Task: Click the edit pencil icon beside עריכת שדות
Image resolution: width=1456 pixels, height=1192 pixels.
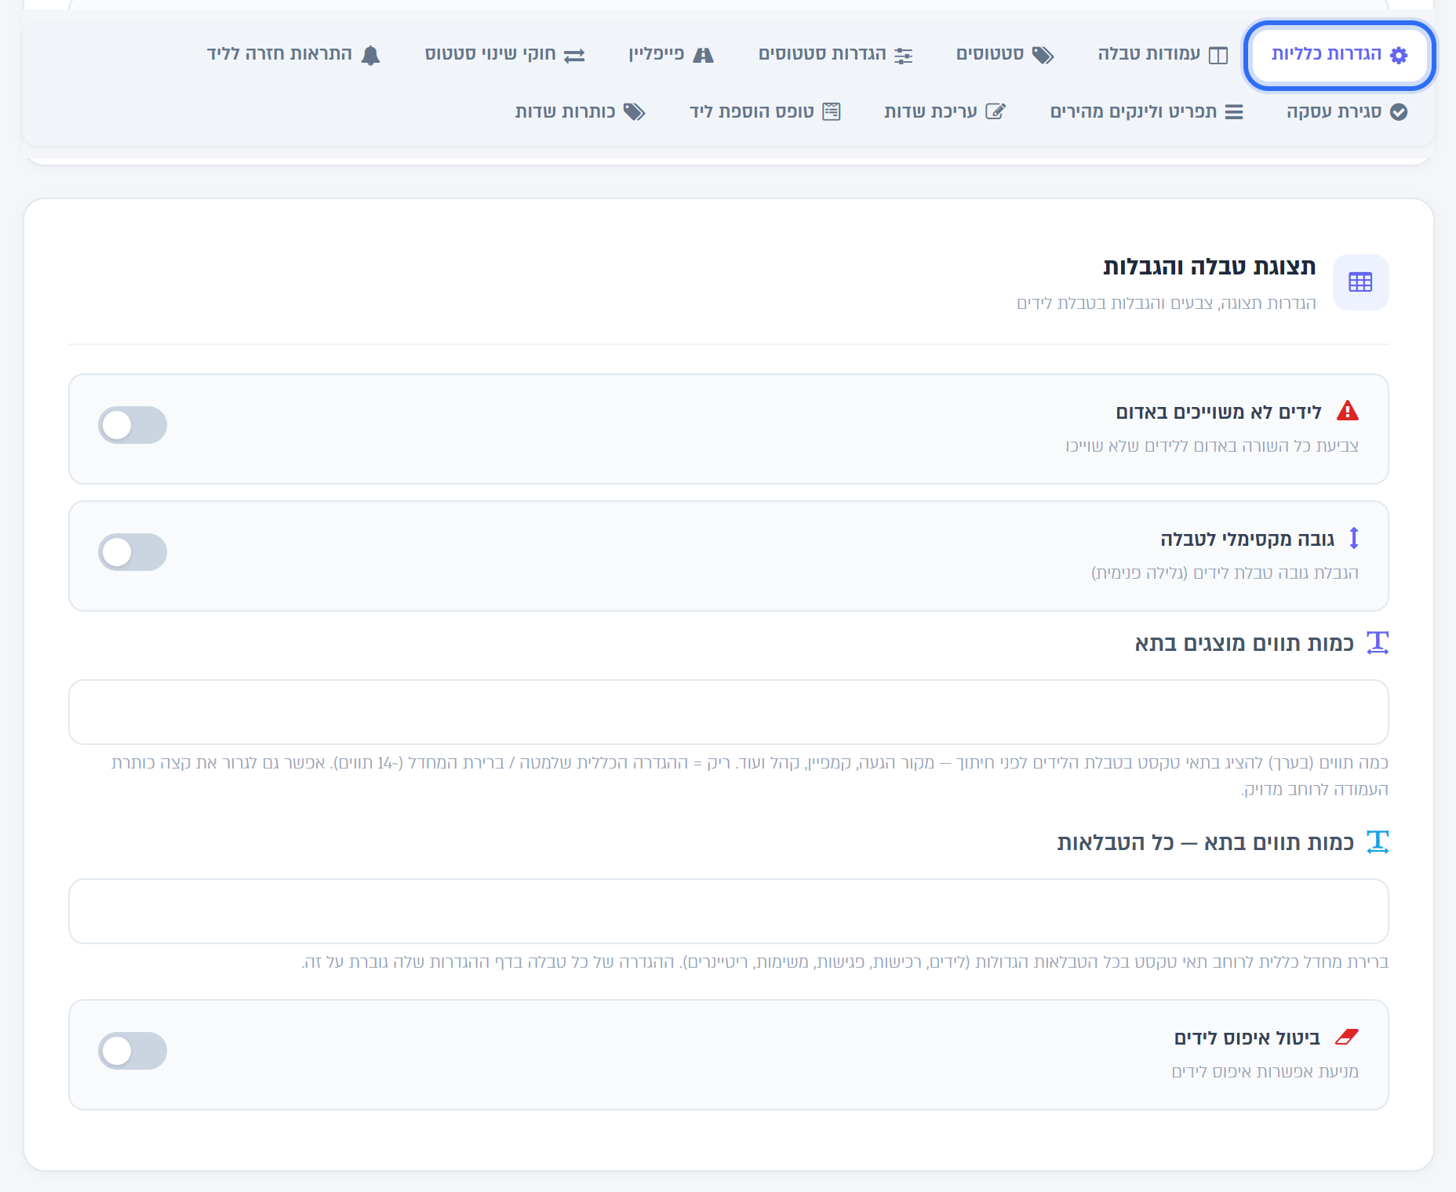Action: (996, 111)
